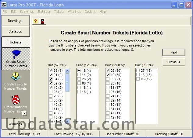Check due number 05 (12)
Image resolution: width=193 pixels, height=138 pixels.
pos(138,79)
